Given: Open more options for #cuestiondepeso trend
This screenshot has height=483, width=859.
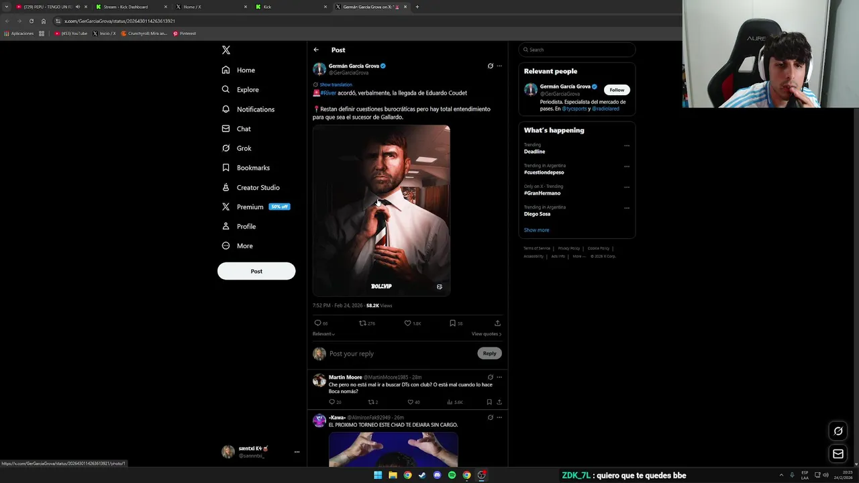Looking at the screenshot, I should pos(627,166).
